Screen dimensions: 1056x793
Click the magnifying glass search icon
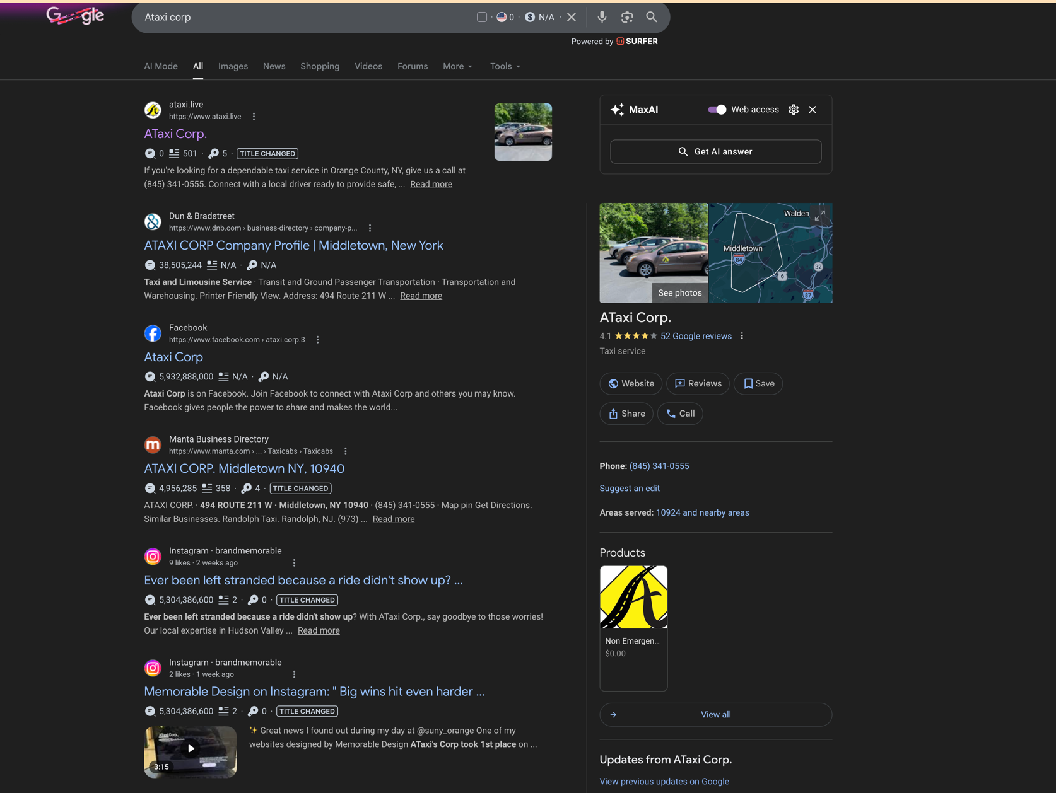(652, 17)
